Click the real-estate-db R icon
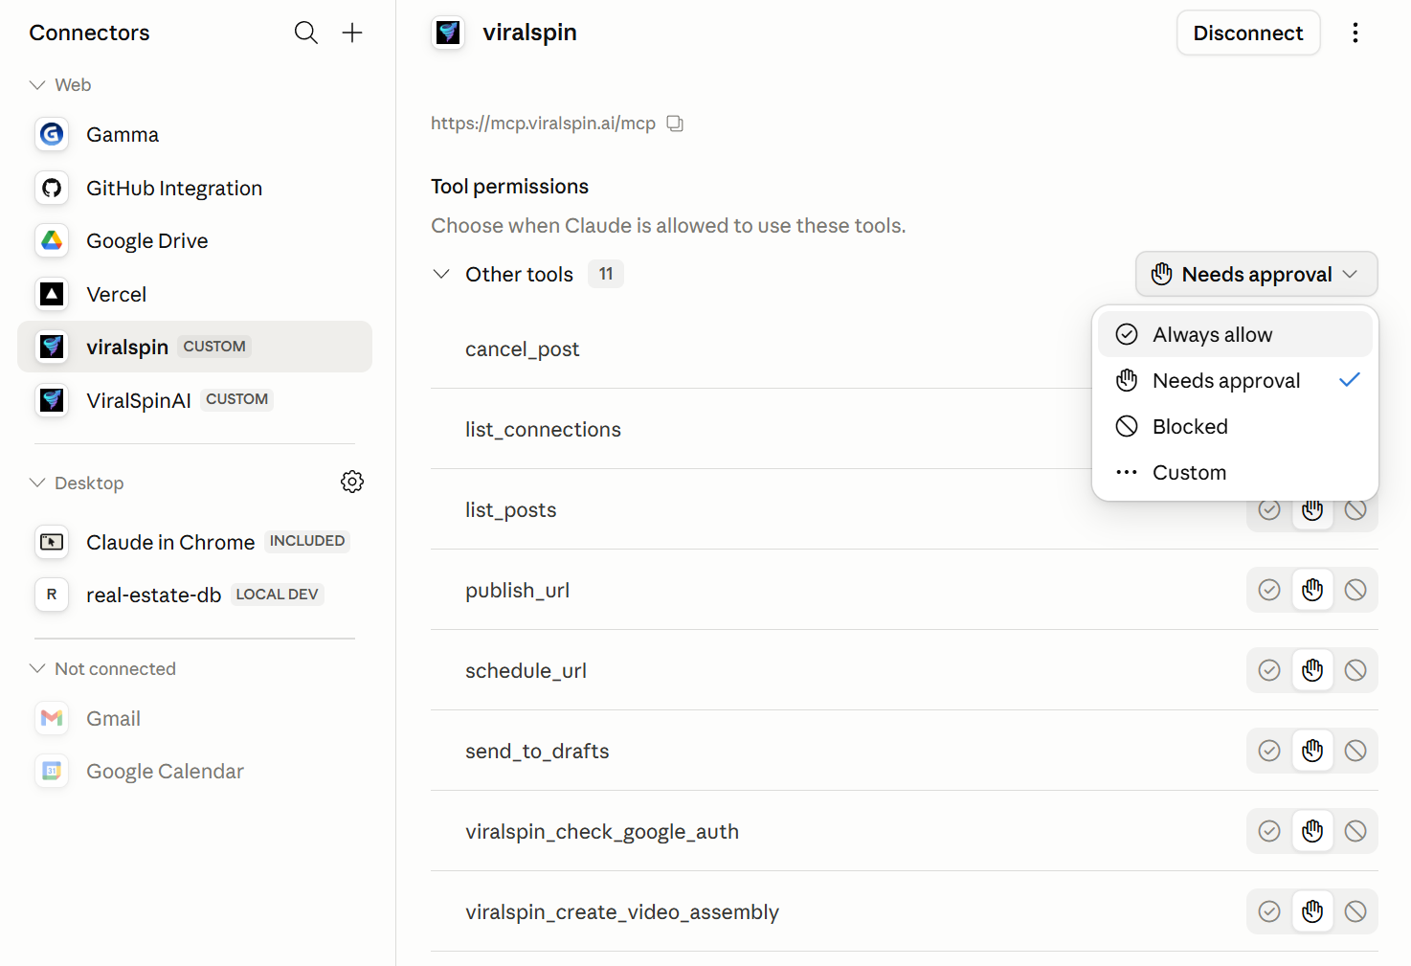 coord(52,595)
